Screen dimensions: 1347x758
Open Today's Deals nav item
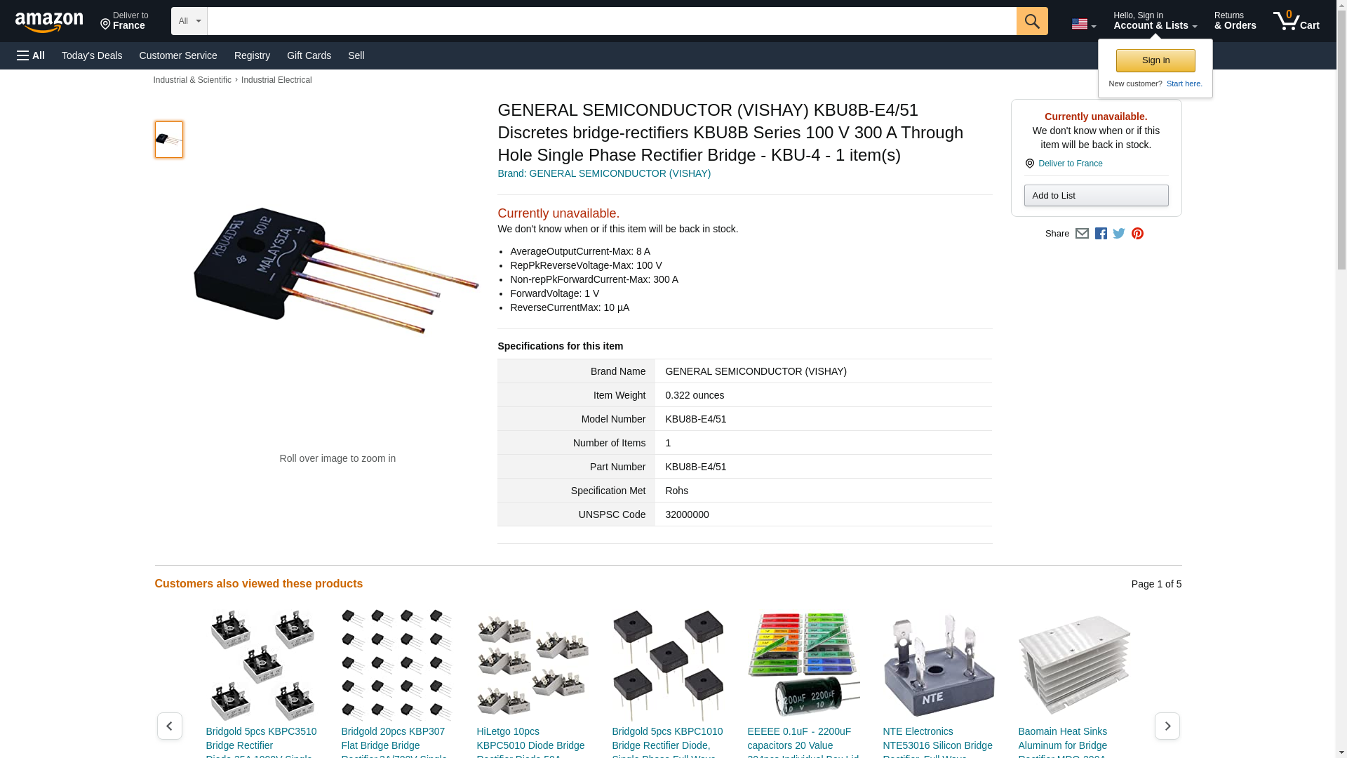click(92, 55)
